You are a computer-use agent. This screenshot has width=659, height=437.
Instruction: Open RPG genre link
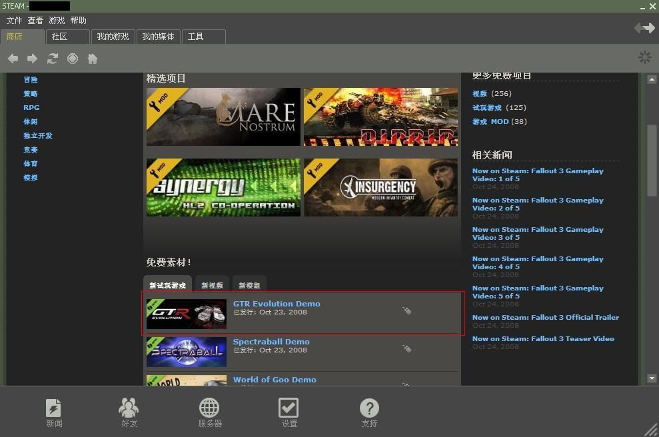tap(31, 107)
